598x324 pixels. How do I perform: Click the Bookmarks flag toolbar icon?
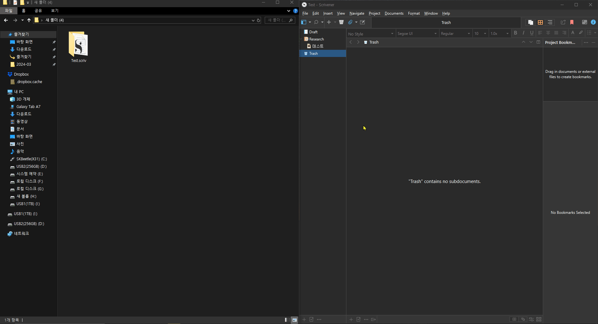coord(572,22)
